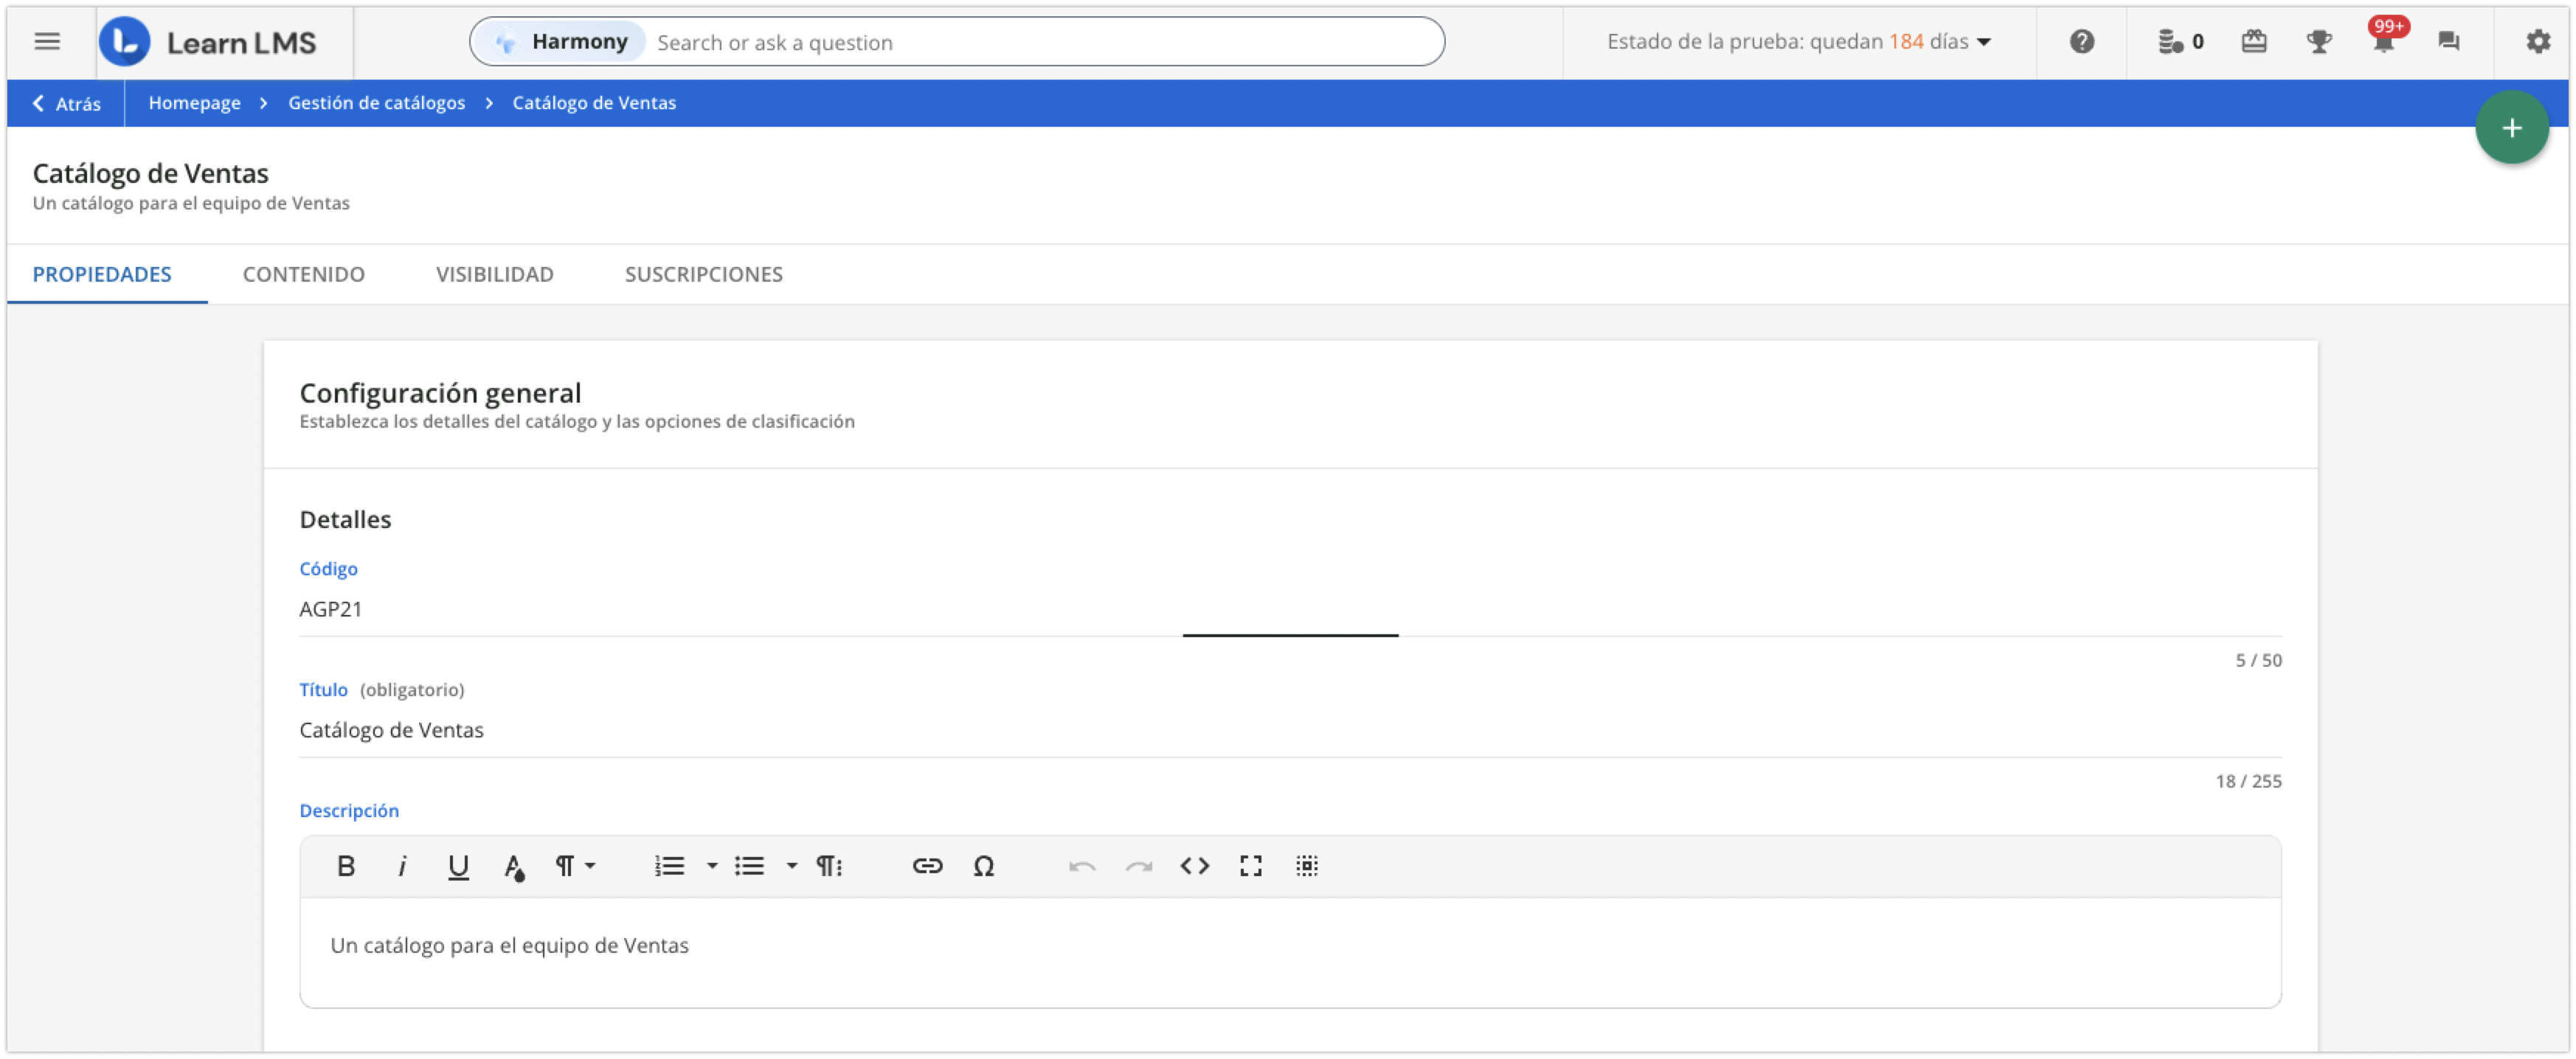Screen dimensions: 2576x1059
Task: Toggle bold formatting in description editor
Action: [x=346, y=866]
